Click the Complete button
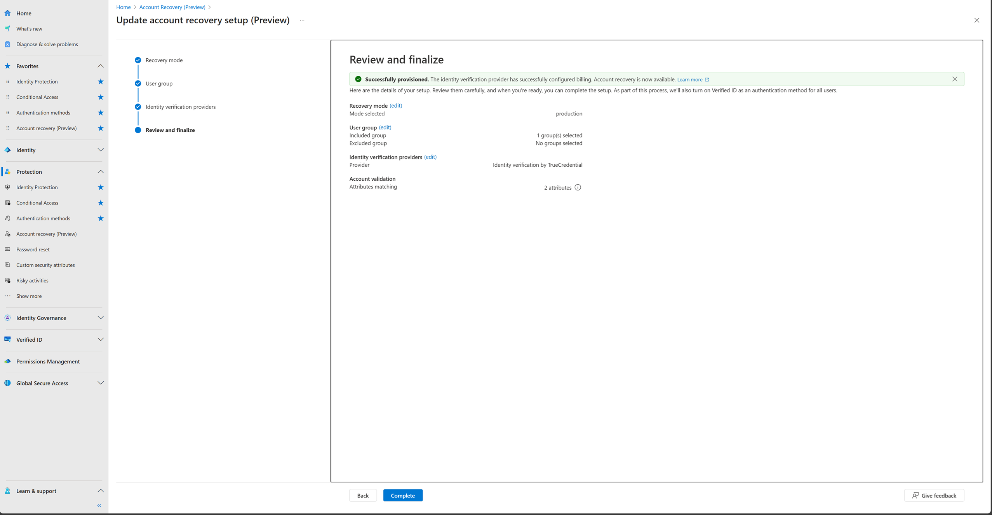992x515 pixels. (402, 495)
